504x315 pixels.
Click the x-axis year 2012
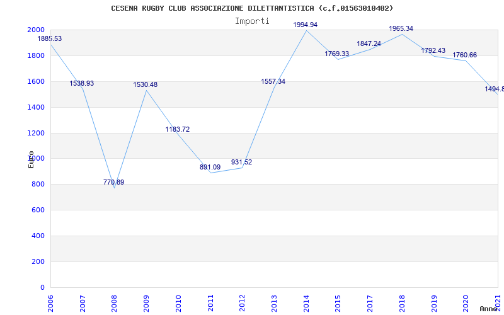[243, 304]
